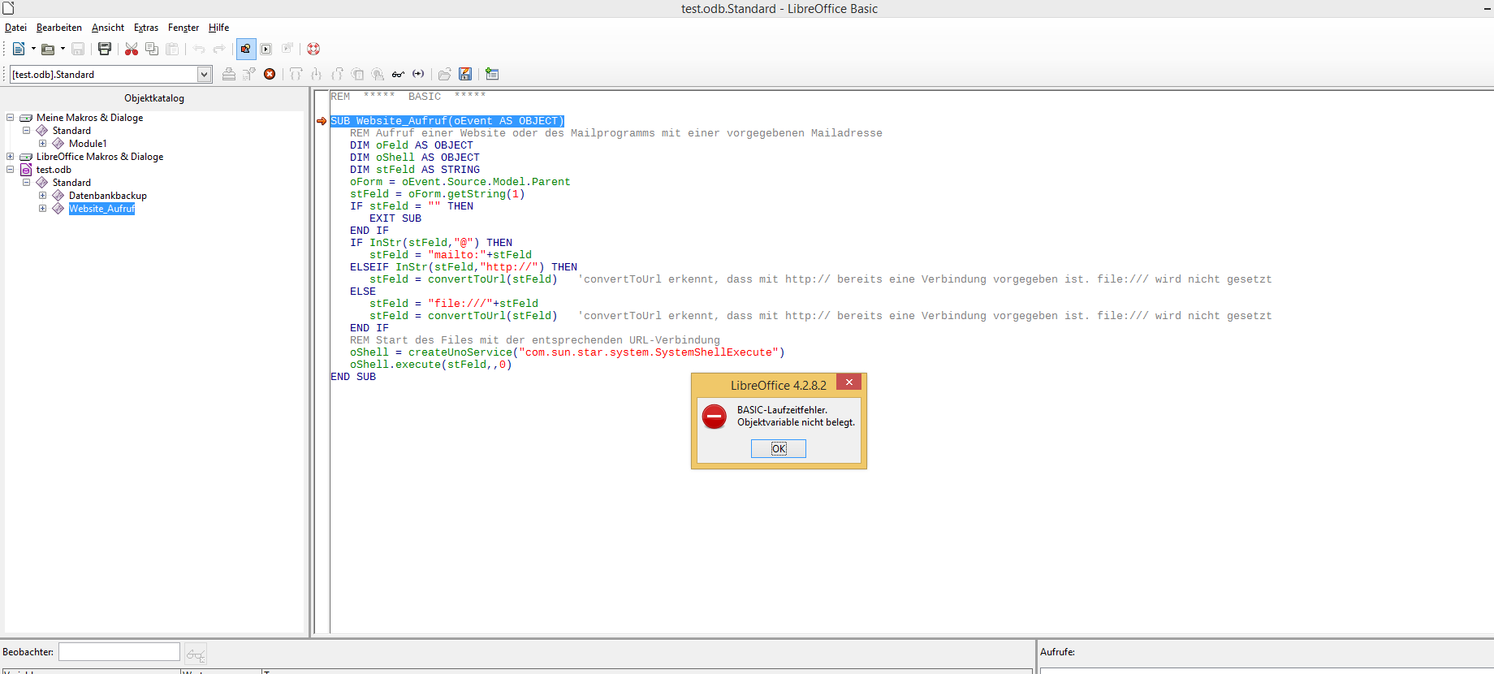Click the Select Macro icon
1494x674 pixels.
tap(266, 49)
